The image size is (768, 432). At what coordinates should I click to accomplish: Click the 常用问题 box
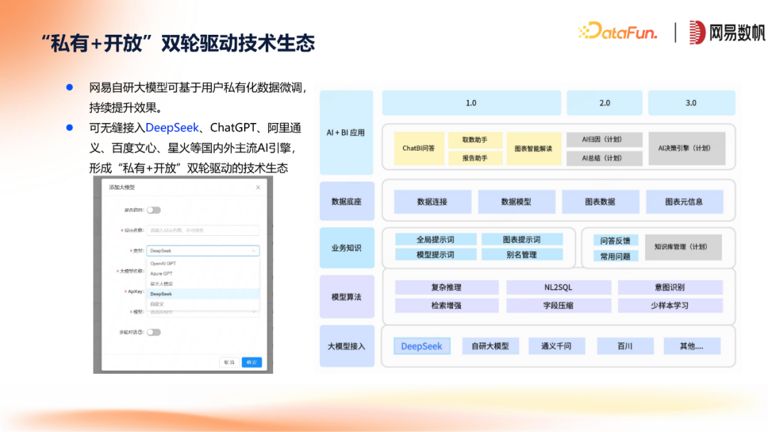point(616,256)
